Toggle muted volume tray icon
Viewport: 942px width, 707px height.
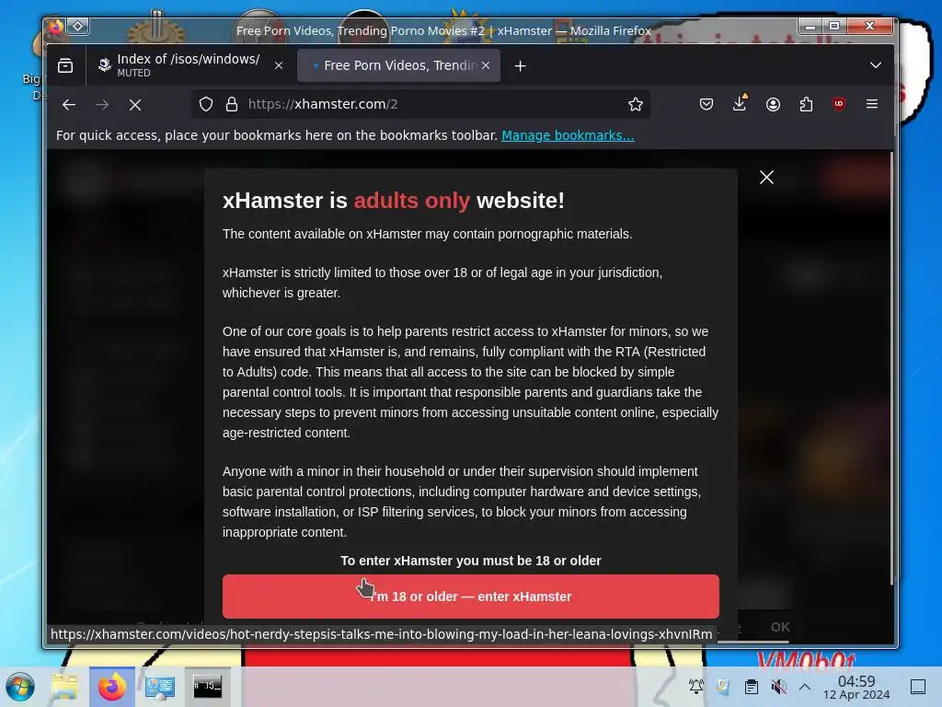[778, 687]
